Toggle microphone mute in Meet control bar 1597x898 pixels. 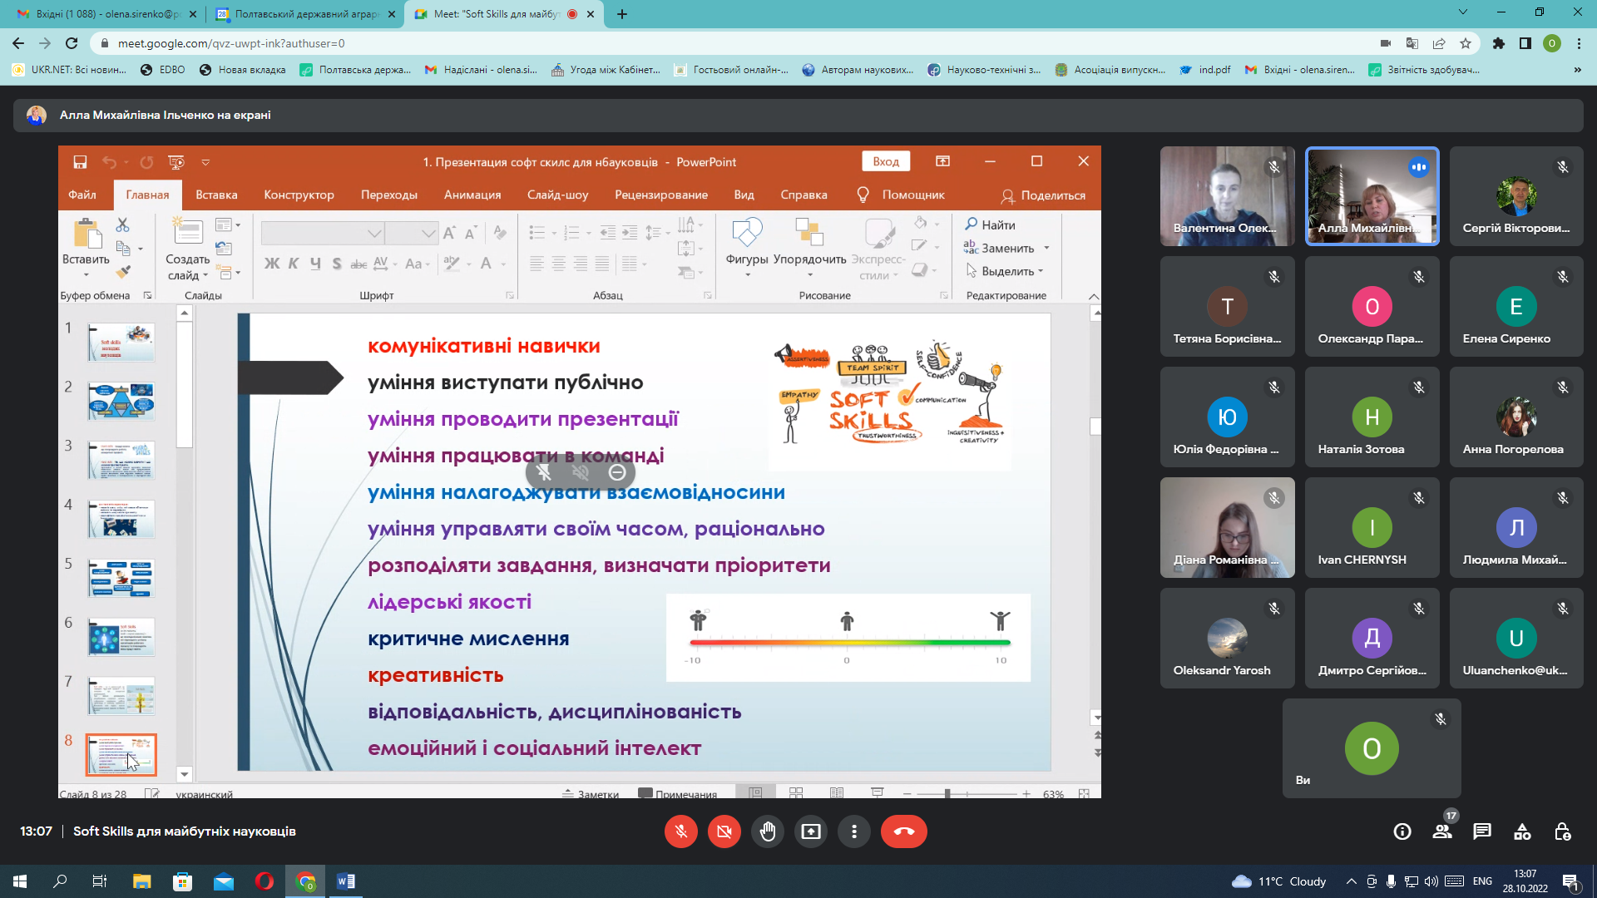[x=681, y=831]
